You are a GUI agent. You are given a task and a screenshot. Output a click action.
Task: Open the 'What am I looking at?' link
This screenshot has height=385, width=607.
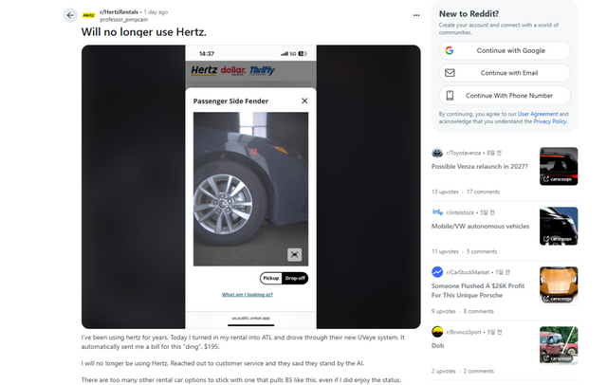[x=248, y=295]
